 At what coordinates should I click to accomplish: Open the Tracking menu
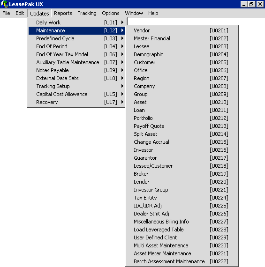point(87,13)
